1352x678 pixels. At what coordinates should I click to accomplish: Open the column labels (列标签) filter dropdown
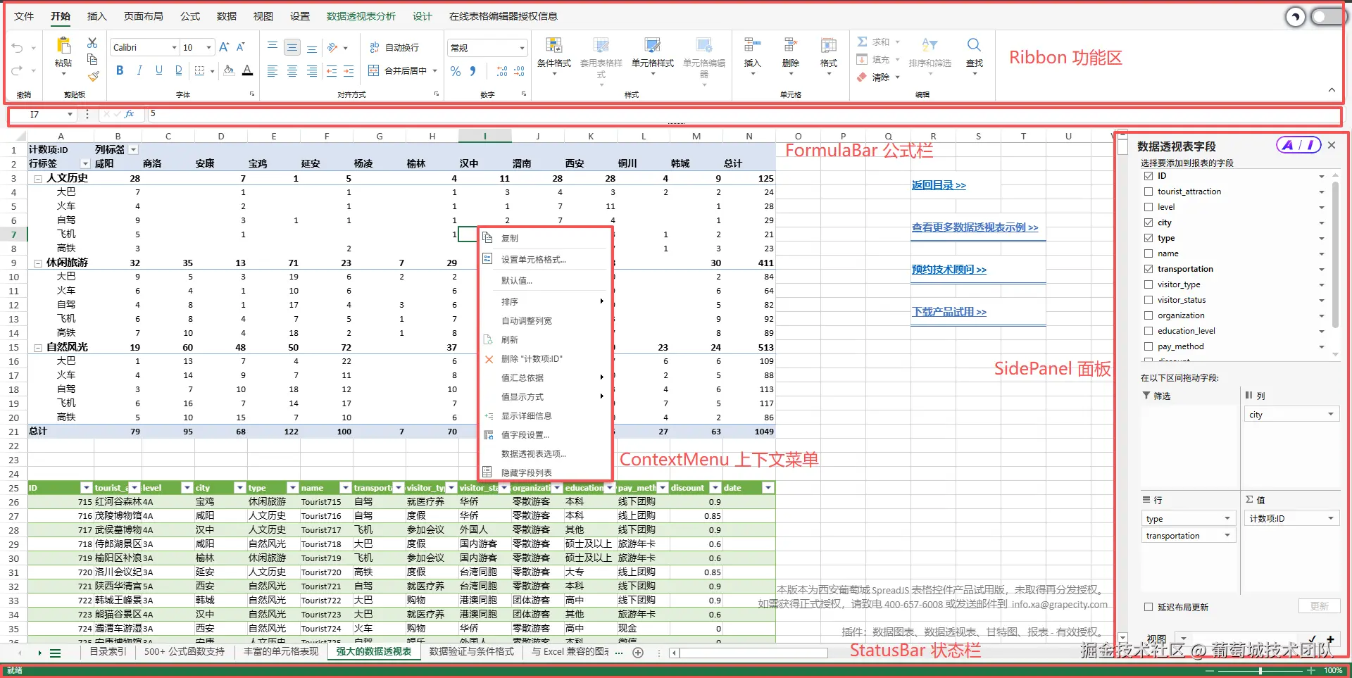[134, 149]
